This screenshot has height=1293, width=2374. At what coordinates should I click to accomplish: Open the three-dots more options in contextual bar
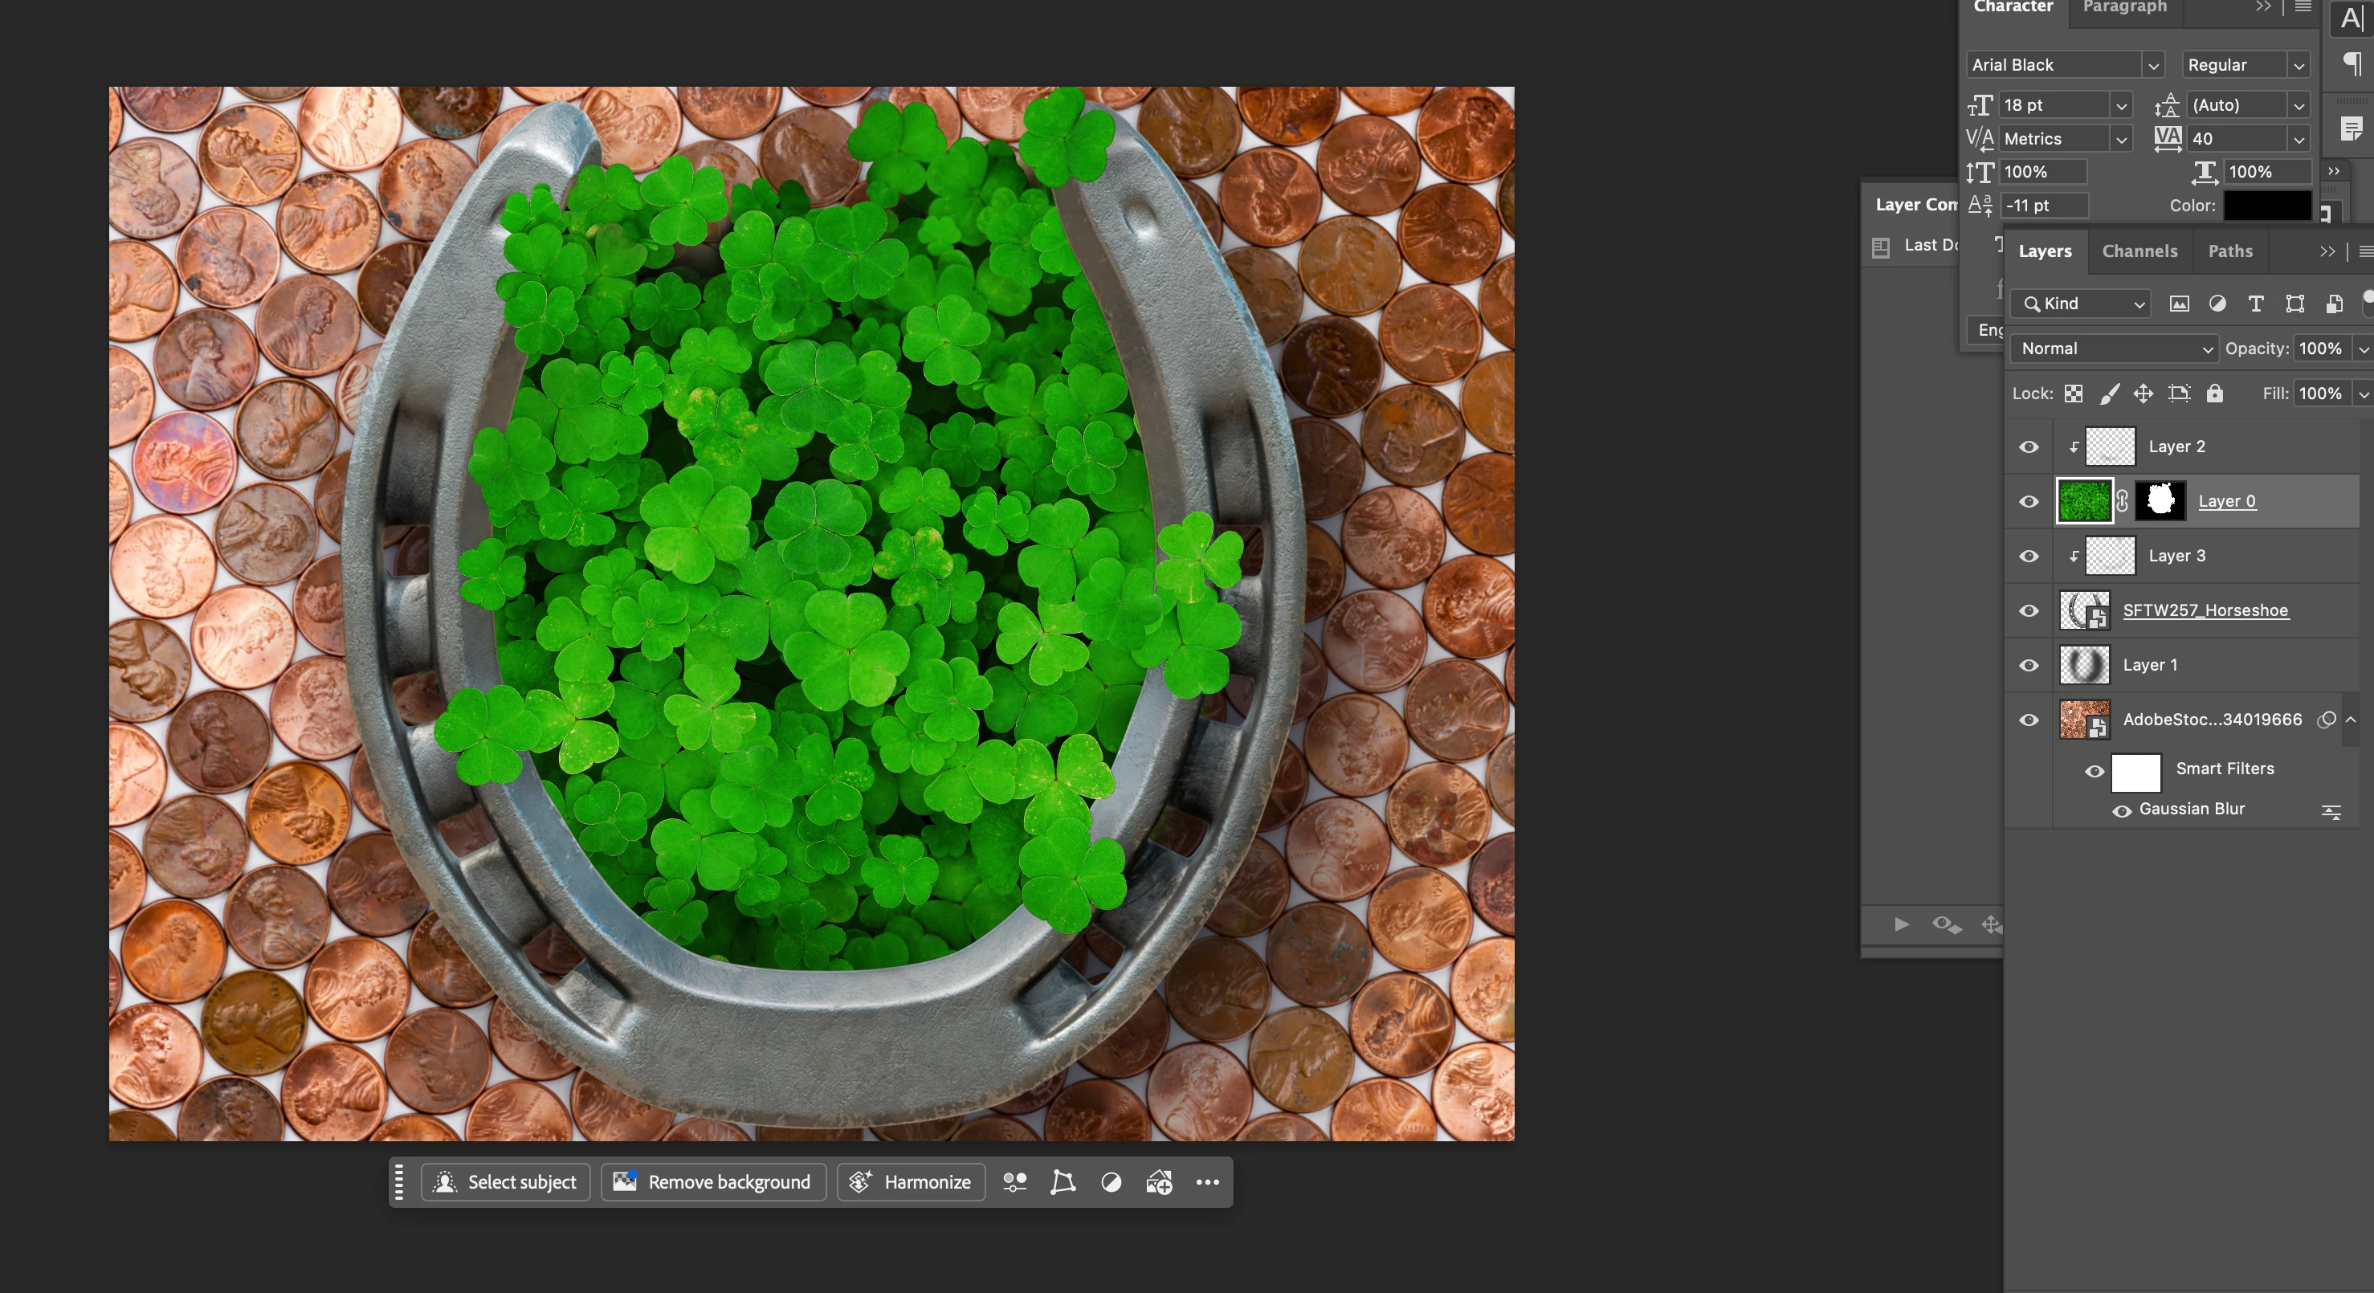point(1207,1182)
